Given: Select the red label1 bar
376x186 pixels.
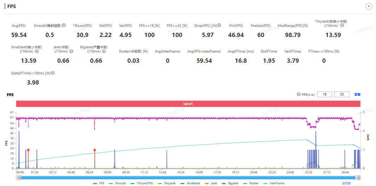Looking at the screenshot, I should pos(188,104).
